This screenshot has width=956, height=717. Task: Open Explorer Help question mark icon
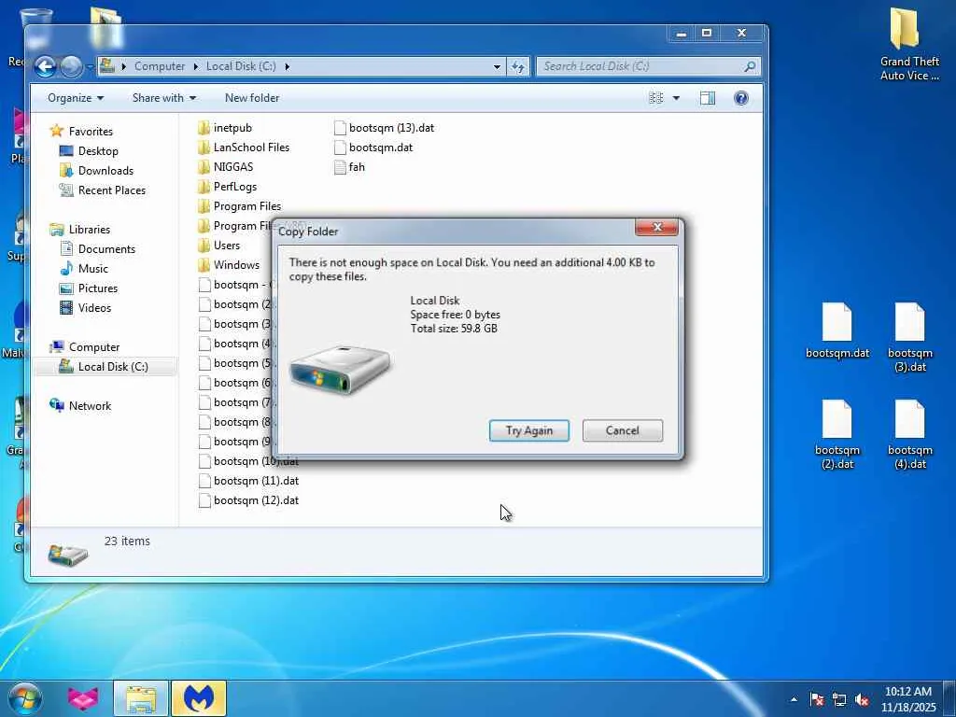pos(740,98)
